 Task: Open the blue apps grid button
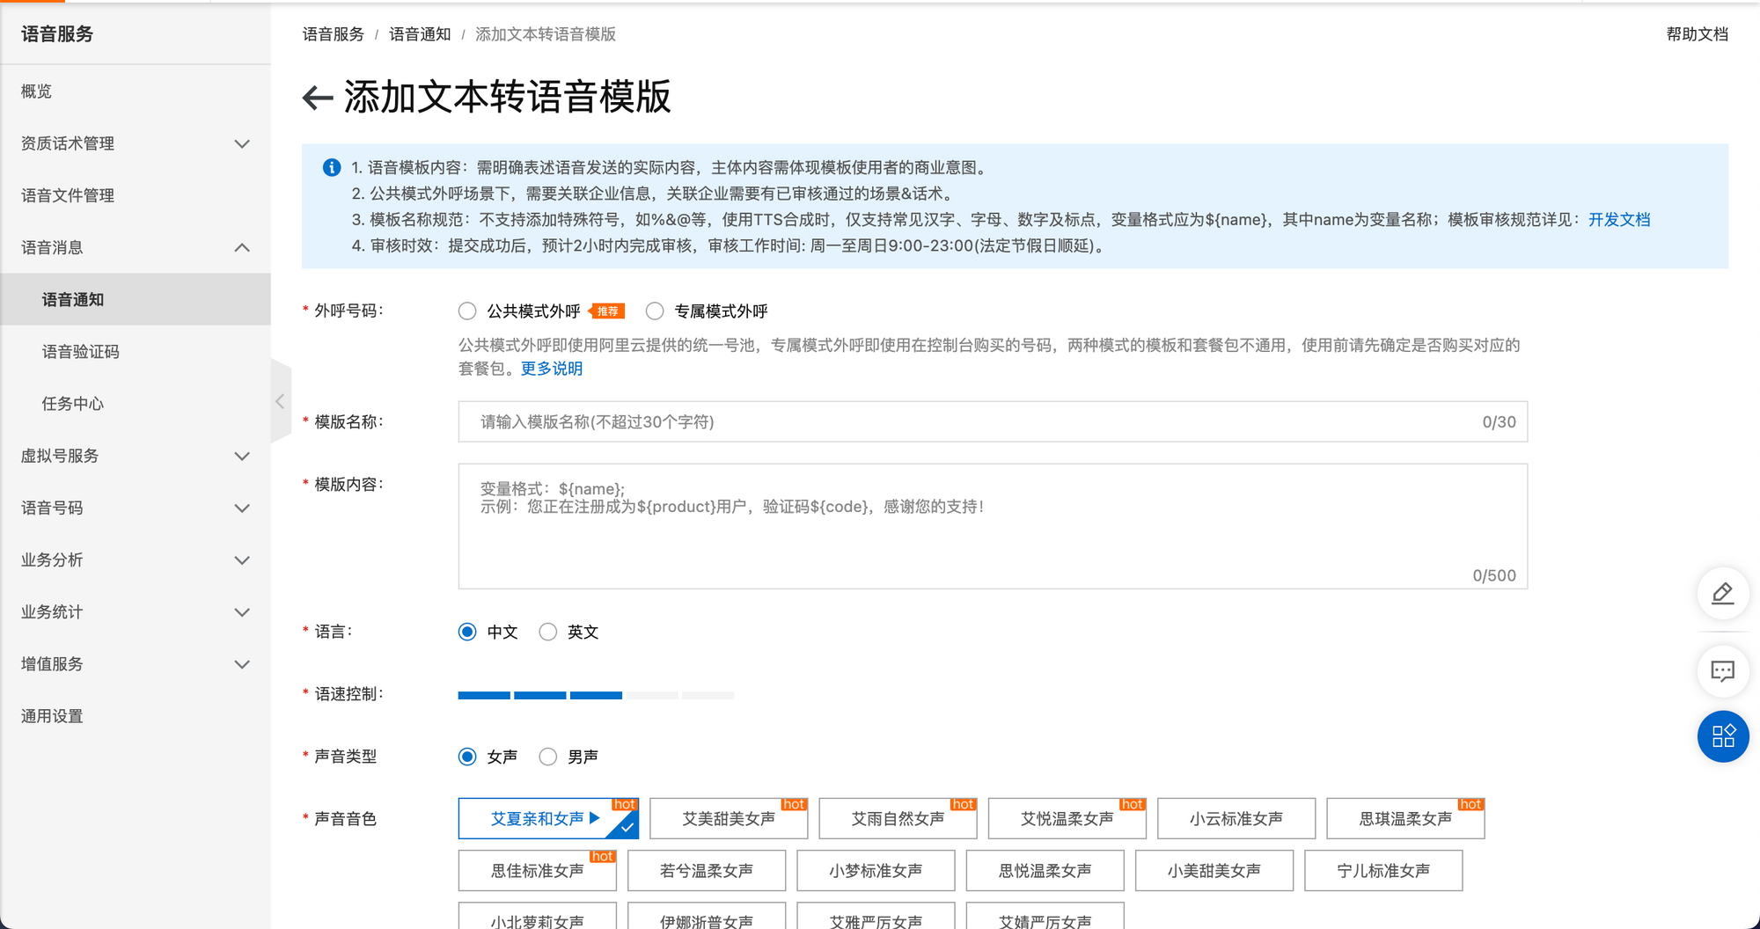[1722, 736]
